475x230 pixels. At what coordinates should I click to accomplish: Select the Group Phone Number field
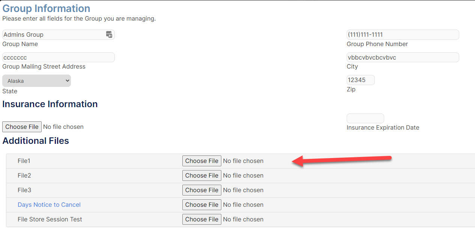click(x=403, y=34)
